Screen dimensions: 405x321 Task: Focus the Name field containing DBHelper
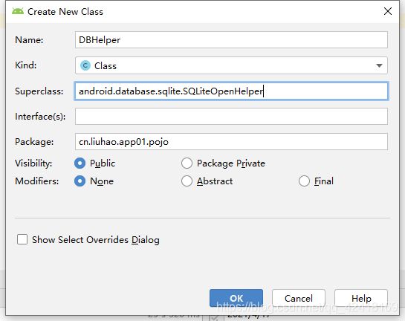pyautogui.click(x=231, y=40)
